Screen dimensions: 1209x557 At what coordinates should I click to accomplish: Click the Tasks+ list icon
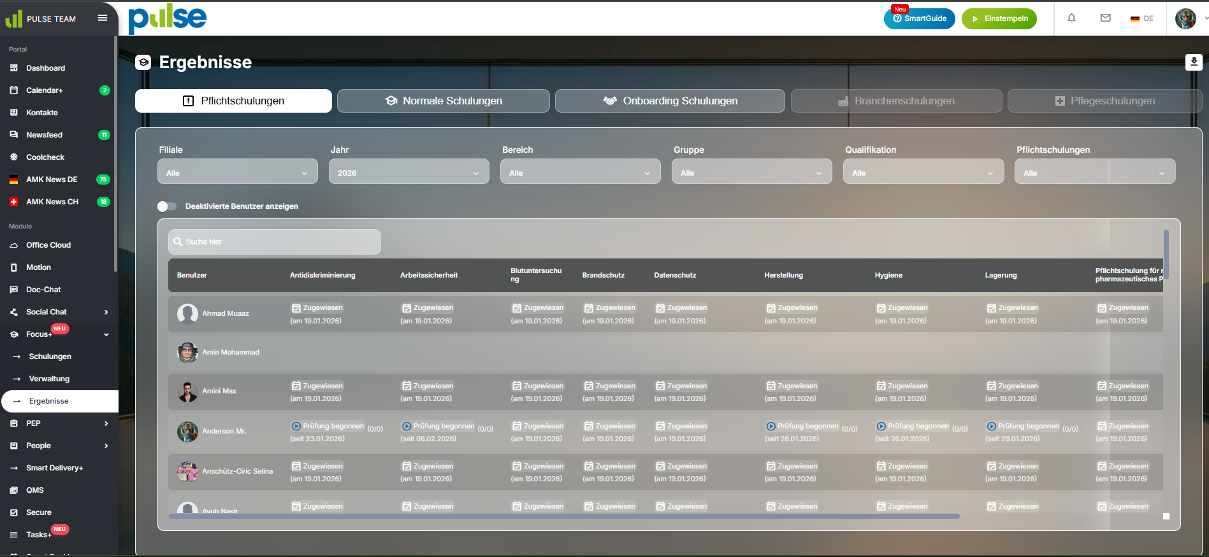pos(14,535)
